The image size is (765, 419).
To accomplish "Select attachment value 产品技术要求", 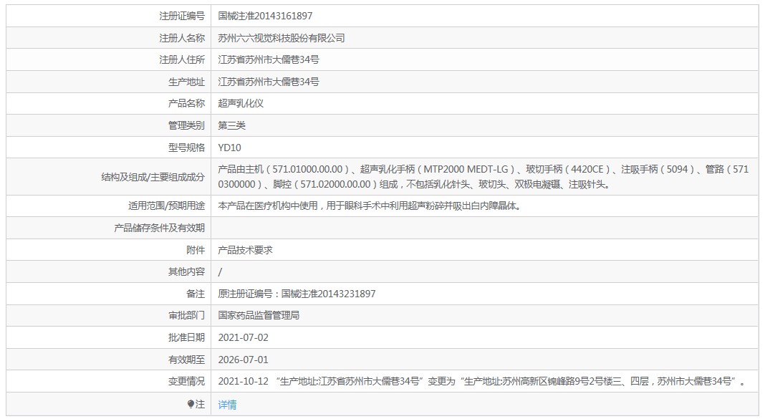I will click(246, 250).
